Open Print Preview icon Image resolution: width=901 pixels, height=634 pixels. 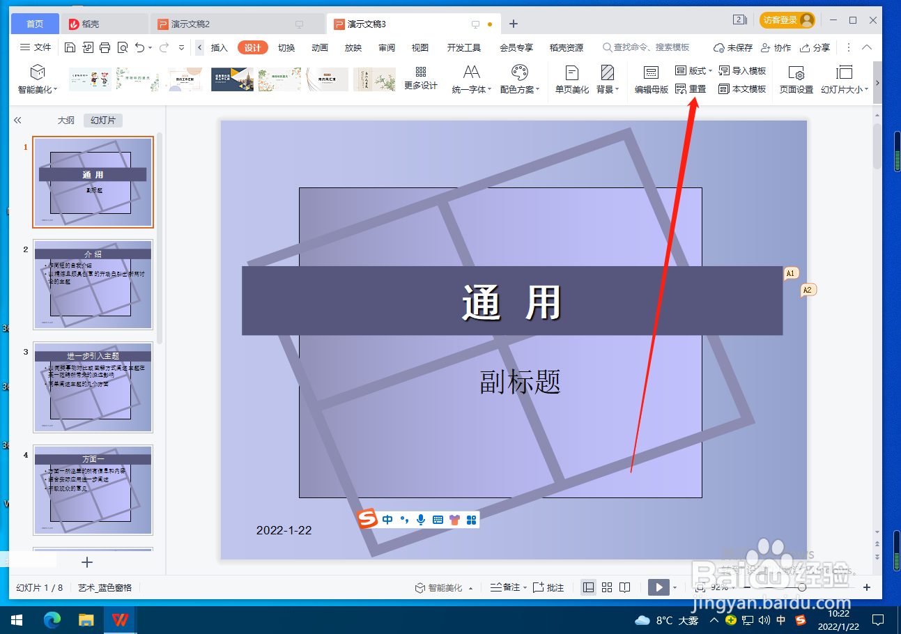123,47
